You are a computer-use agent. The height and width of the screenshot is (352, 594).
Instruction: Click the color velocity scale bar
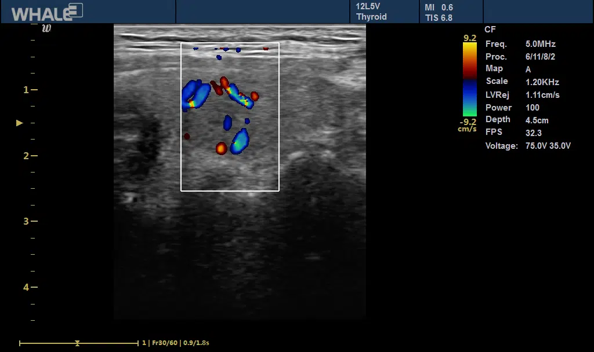469,79
